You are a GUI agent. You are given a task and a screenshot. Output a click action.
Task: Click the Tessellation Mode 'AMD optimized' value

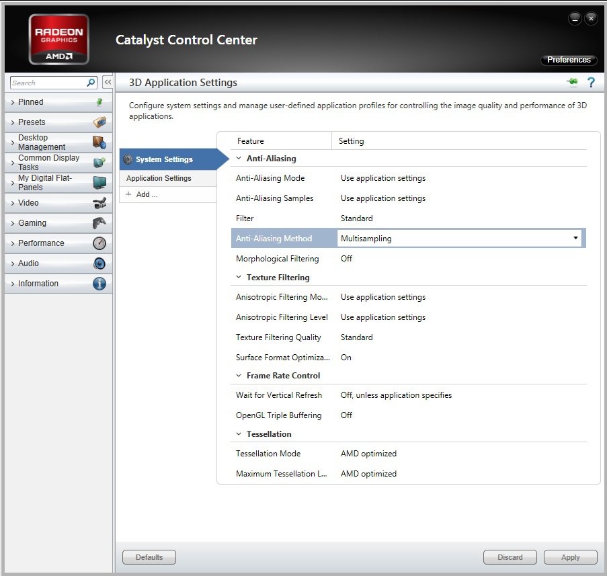(368, 453)
